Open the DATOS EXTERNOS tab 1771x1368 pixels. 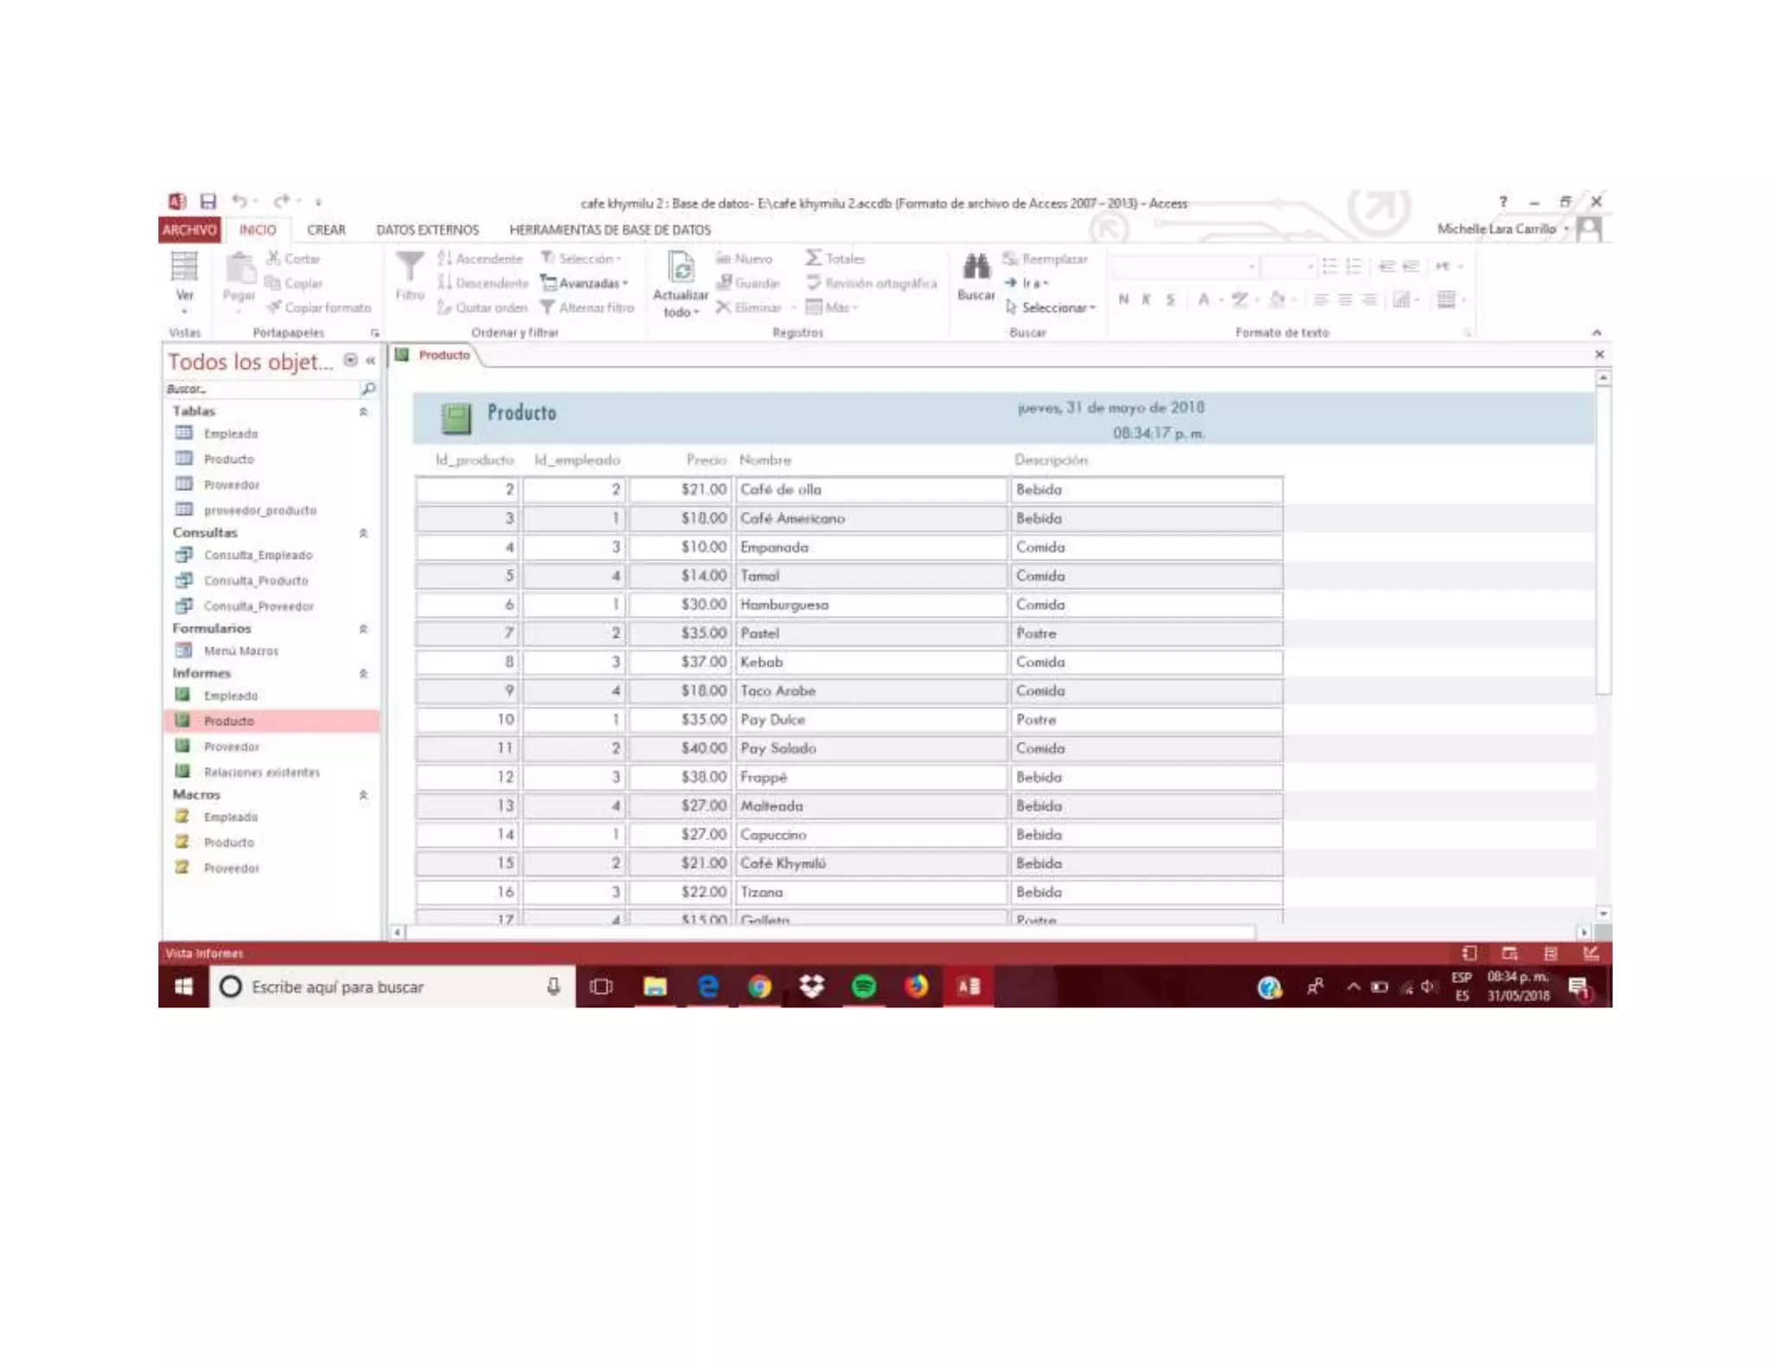click(427, 230)
